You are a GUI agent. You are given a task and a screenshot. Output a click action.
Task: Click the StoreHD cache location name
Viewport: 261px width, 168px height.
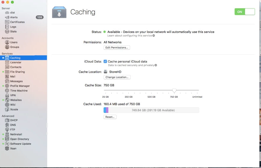(115, 72)
